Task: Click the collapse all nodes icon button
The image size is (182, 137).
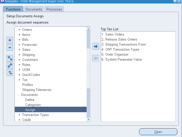Action: click(x=10, y=73)
